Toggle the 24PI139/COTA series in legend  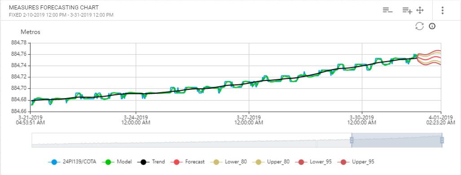pyautogui.click(x=72, y=162)
